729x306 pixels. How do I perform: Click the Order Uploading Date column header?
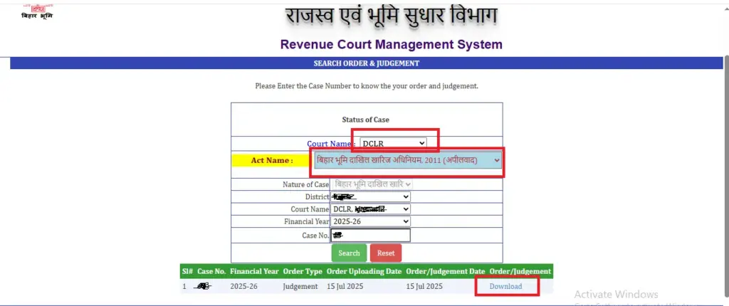(x=364, y=272)
